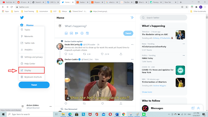Screen dimensions: 208x117
Task: Open Twitter Ads from the menu
Action: click(x=32, y=43)
